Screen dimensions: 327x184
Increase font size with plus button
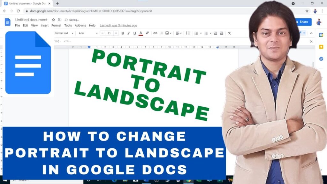click(116, 33)
